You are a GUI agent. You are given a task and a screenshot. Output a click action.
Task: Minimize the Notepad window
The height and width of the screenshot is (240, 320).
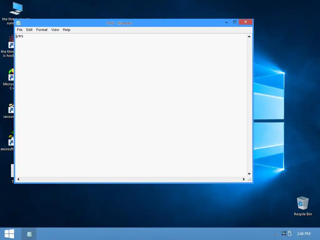pyautogui.click(x=227, y=22)
